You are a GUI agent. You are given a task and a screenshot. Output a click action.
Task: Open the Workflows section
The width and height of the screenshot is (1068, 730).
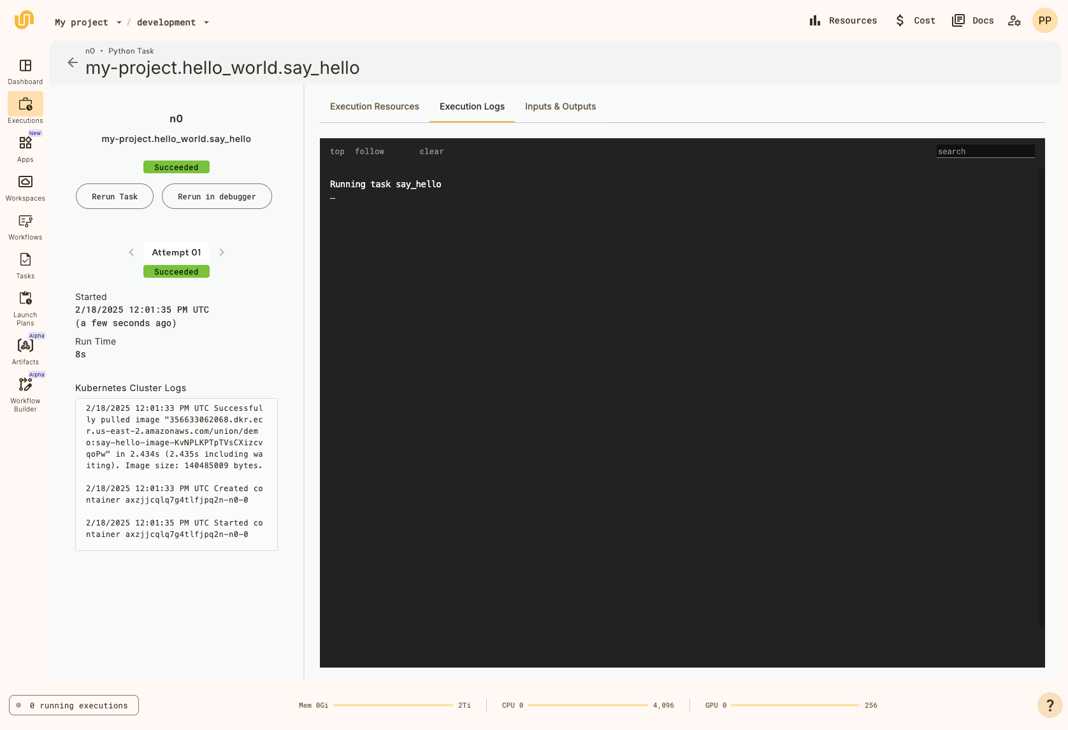(x=25, y=226)
